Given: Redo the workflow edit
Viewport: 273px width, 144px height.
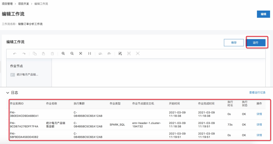Looking at the screenshot, I should 24,54.
